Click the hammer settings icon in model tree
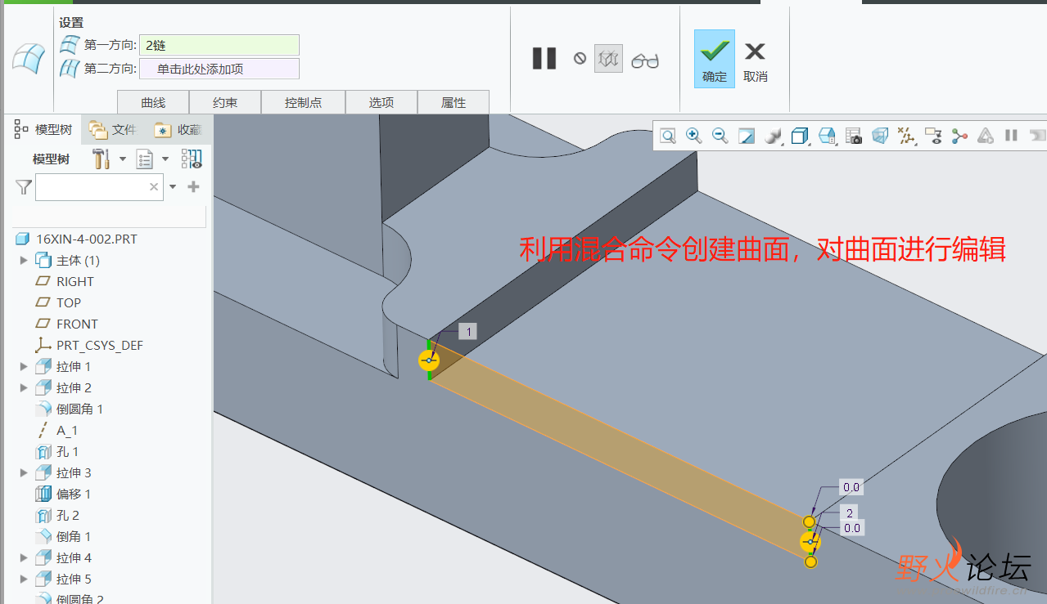The image size is (1047, 604). [x=102, y=159]
